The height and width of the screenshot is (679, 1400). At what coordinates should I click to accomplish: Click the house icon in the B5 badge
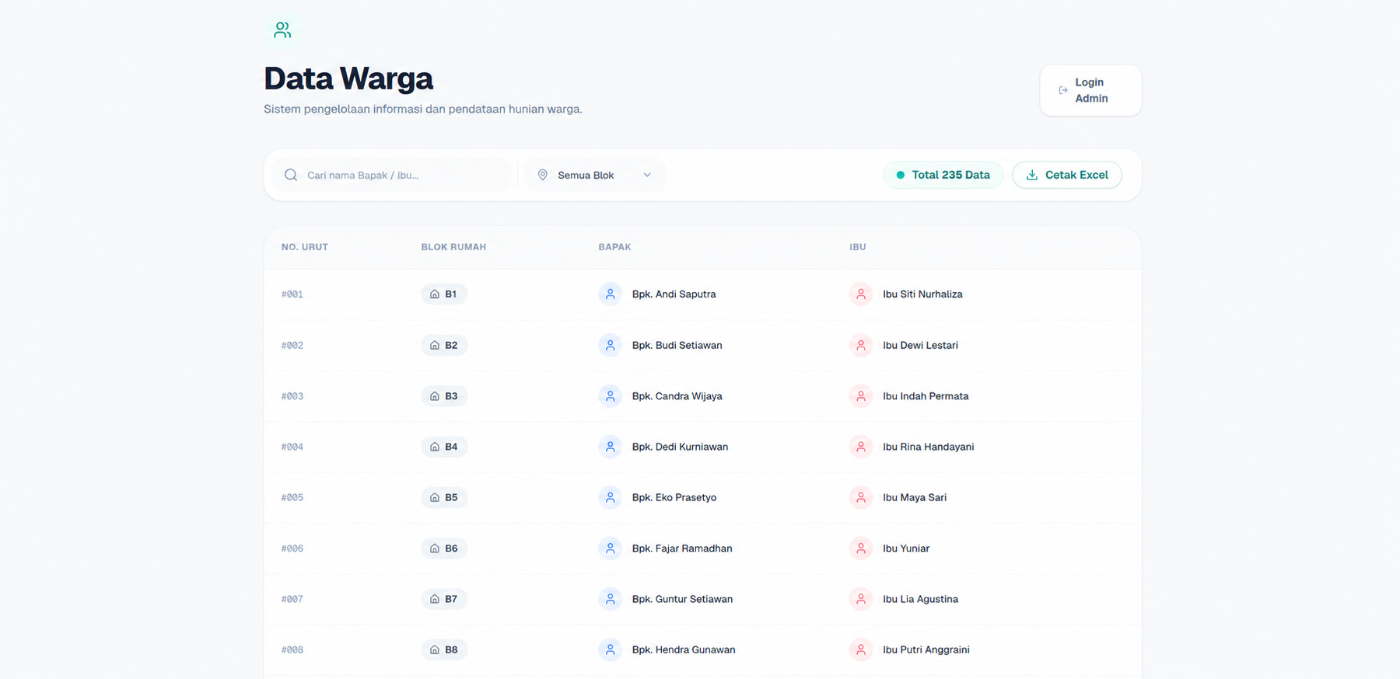[x=435, y=497]
